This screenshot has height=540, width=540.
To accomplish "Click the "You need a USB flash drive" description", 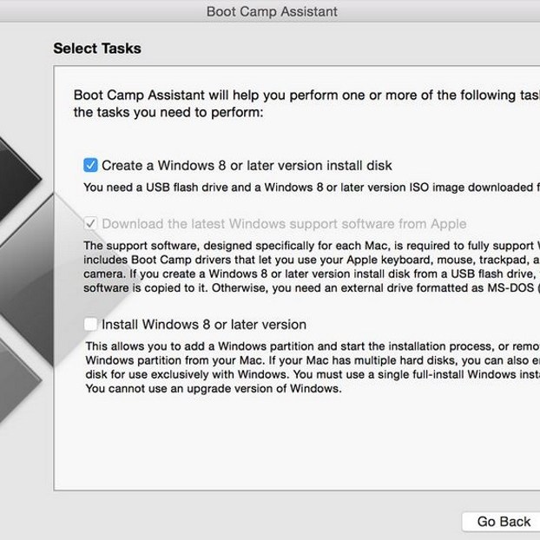I will 304,187.
